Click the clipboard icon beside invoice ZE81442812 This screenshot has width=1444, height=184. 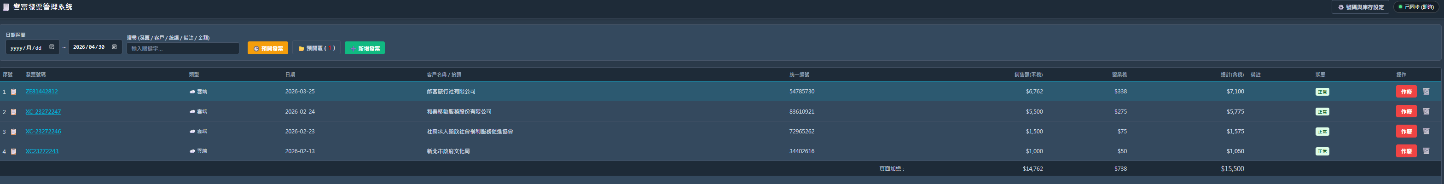pos(13,92)
